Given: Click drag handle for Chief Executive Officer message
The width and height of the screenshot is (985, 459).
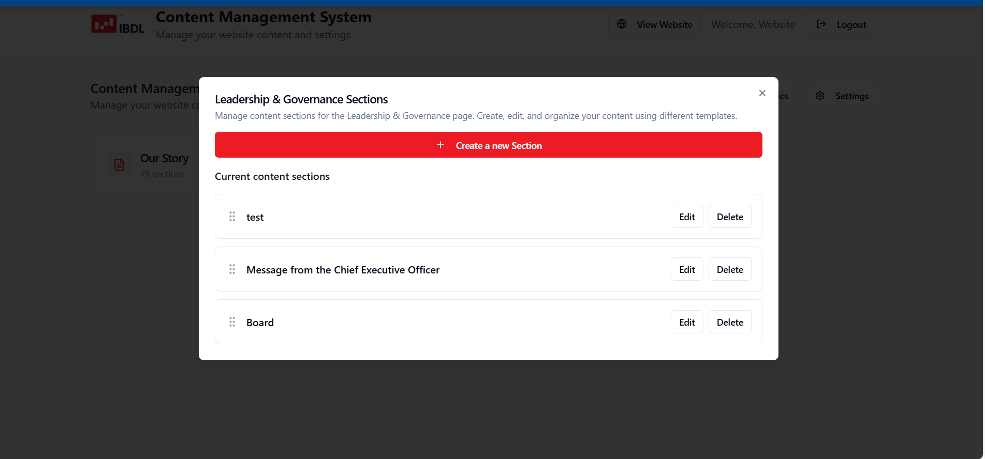Looking at the screenshot, I should [x=232, y=269].
